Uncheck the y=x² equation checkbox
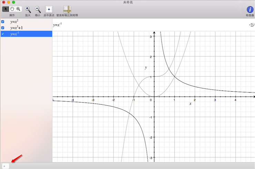Screen dimensions: 255x169 pyautogui.click(x=3, y=21)
